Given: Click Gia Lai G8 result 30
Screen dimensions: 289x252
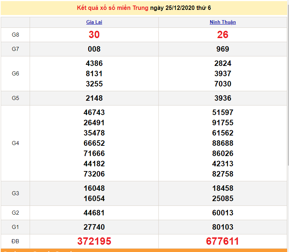Looking at the screenshot, I should pyautogui.click(x=94, y=35).
